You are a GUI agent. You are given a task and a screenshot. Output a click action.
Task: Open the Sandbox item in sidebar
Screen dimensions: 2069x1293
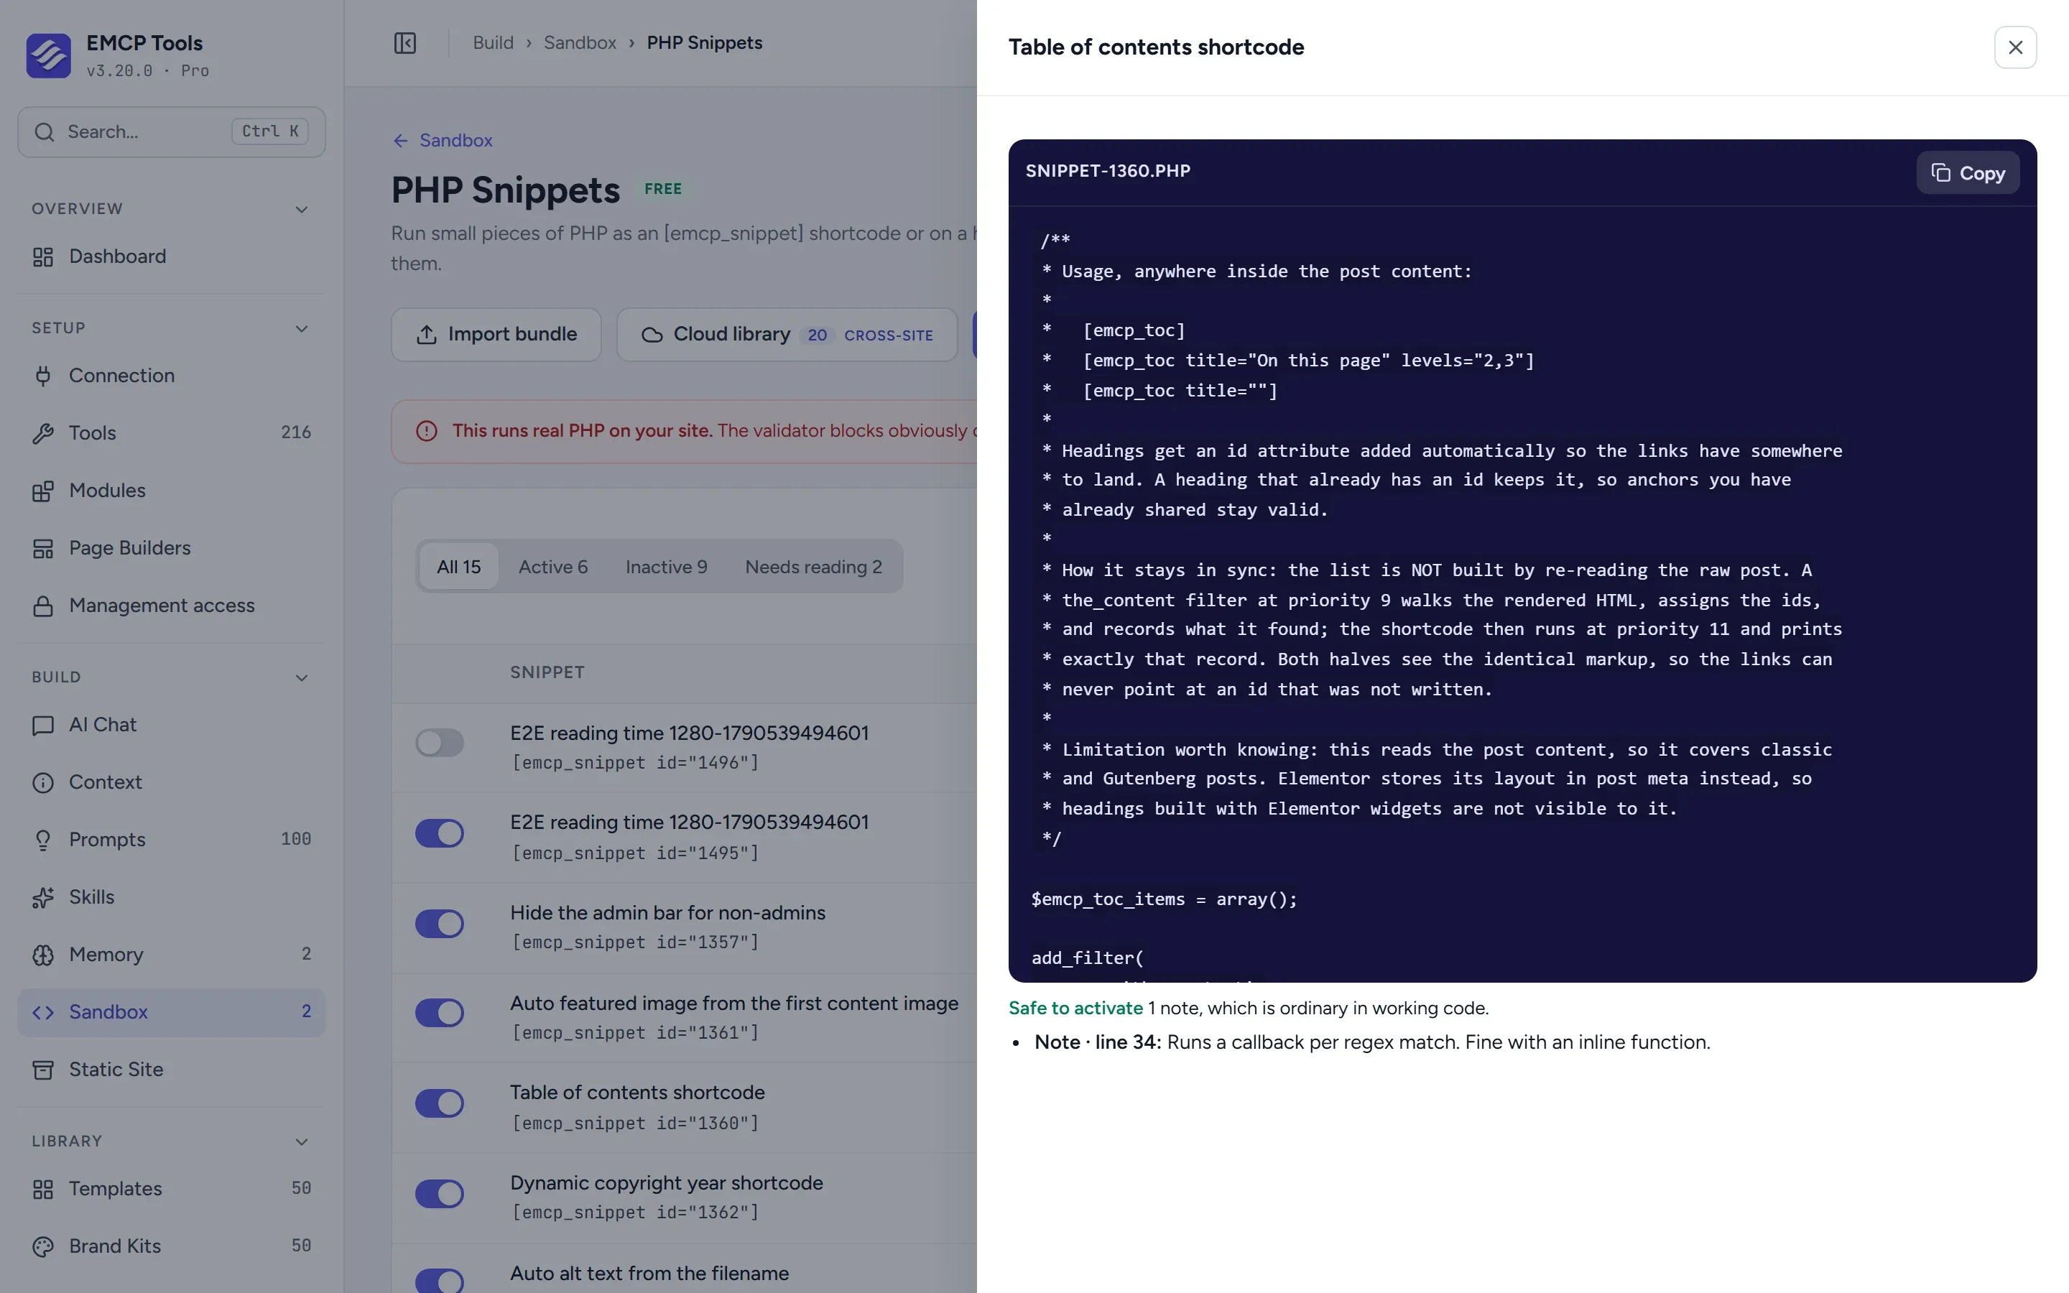click(x=171, y=1013)
